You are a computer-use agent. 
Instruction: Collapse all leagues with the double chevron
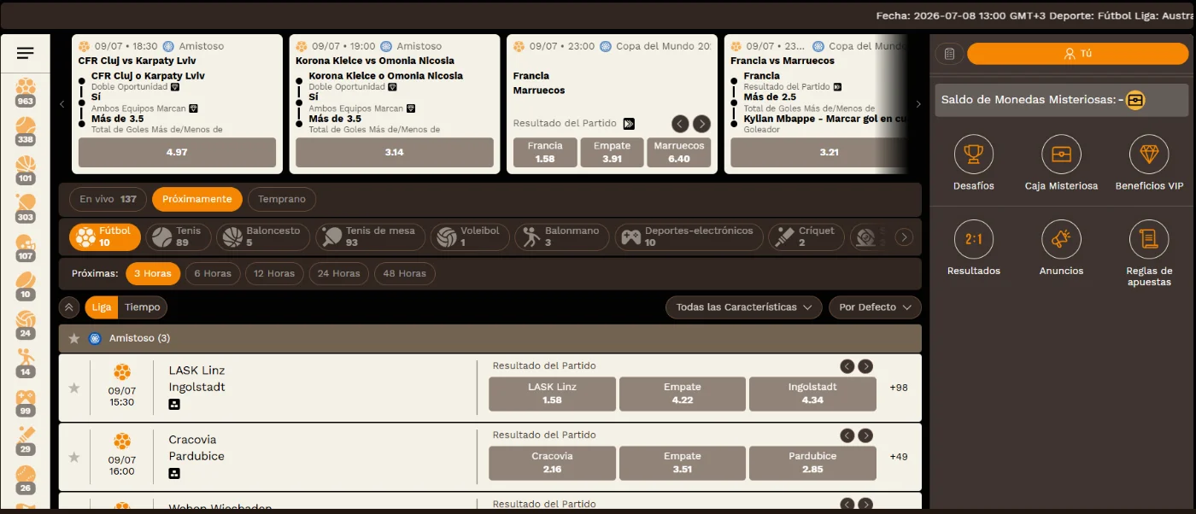69,307
